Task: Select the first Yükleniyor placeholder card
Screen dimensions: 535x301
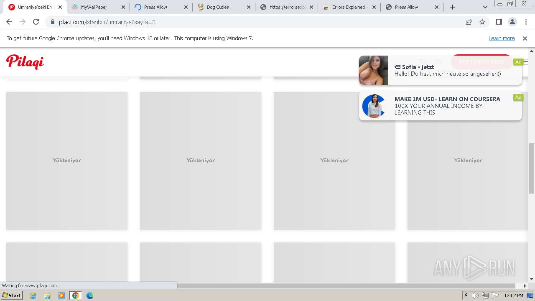Action: 67,161
